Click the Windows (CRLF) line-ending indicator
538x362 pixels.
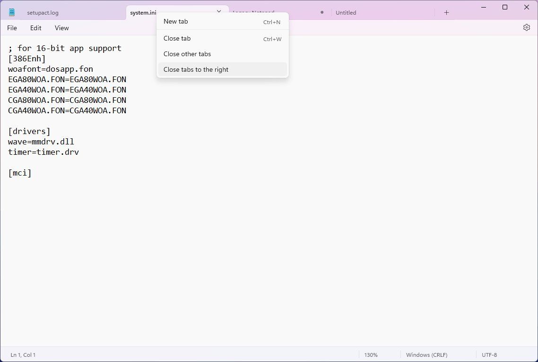426,354
